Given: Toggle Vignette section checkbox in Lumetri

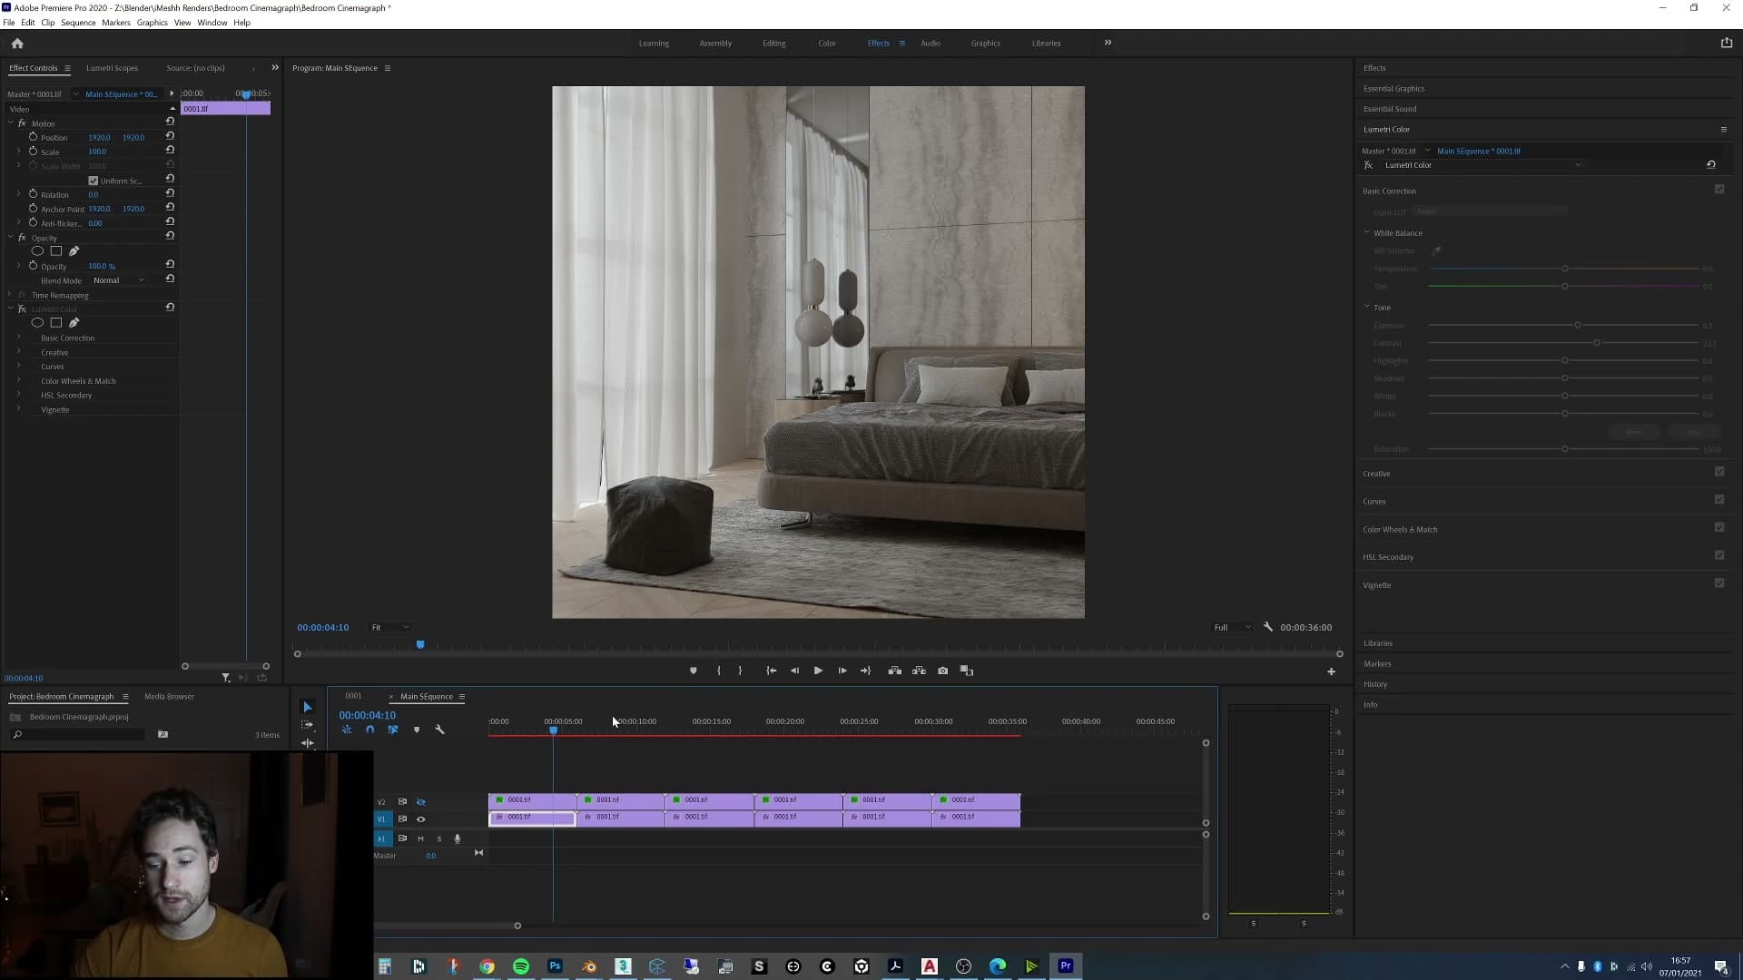Looking at the screenshot, I should tap(1719, 583).
